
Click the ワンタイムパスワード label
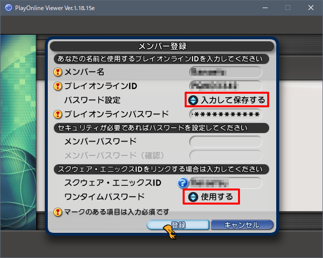pos(105,197)
